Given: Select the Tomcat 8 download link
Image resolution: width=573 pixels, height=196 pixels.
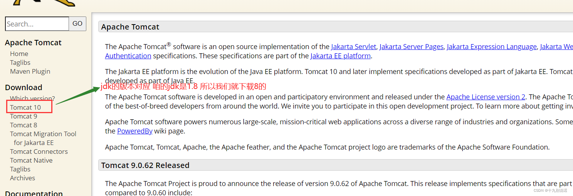Looking at the screenshot, I should click(24, 125).
